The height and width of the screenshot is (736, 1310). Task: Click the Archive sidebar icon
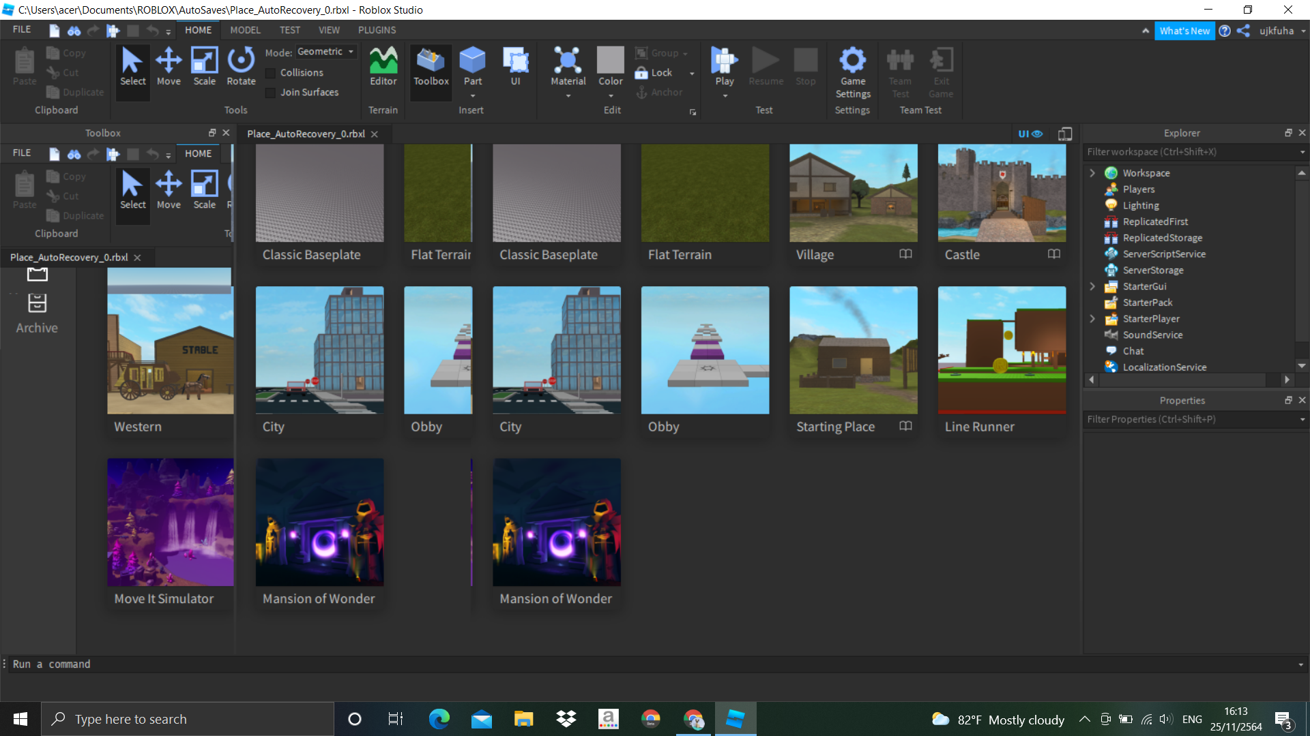(37, 313)
